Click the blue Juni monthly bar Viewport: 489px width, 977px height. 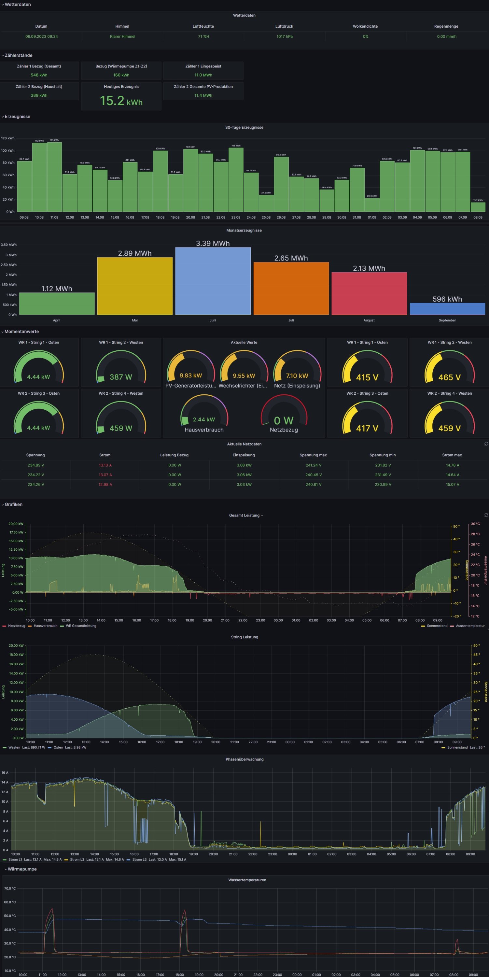pyautogui.click(x=213, y=281)
